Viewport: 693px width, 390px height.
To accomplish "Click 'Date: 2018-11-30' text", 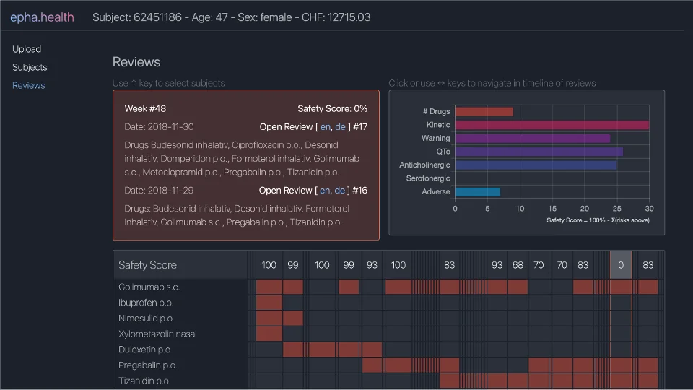I will click(159, 127).
